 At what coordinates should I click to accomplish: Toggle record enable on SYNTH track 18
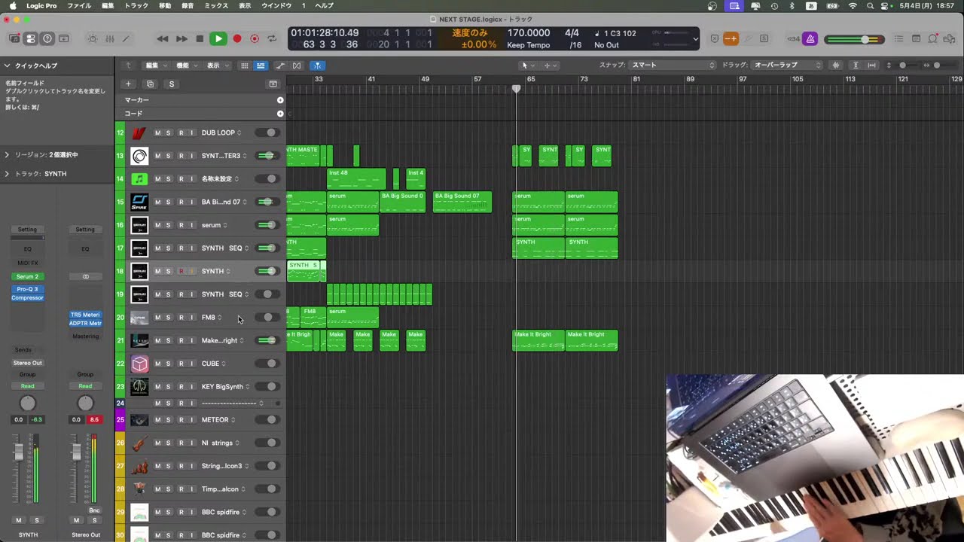[x=181, y=271]
